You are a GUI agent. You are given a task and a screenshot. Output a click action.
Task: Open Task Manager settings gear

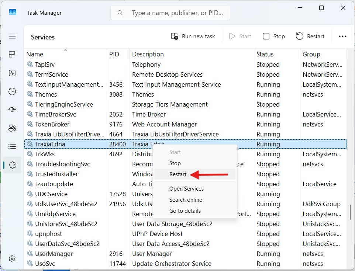12,259
